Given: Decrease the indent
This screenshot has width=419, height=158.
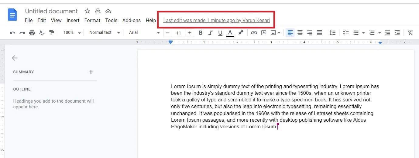Looking at the screenshot, I should pos(387,33).
